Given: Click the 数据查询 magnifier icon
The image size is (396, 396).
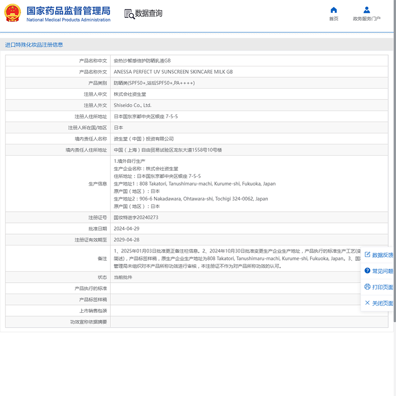Looking at the screenshot, I should coord(129,14).
